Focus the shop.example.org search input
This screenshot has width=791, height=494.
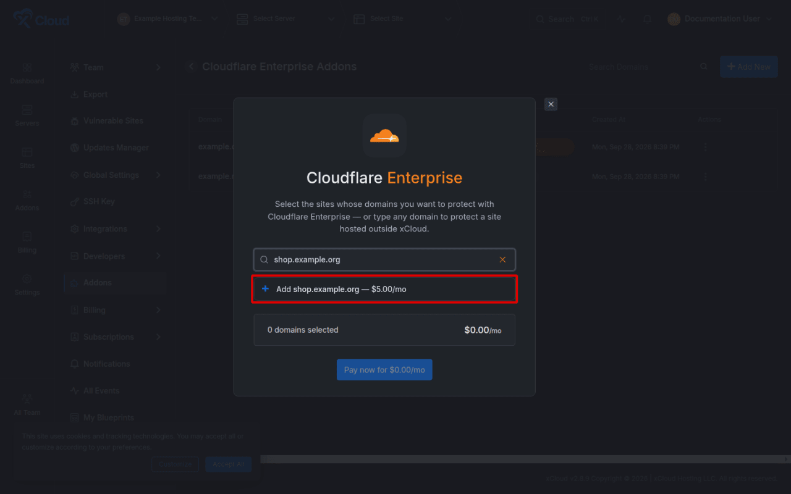tap(384, 259)
